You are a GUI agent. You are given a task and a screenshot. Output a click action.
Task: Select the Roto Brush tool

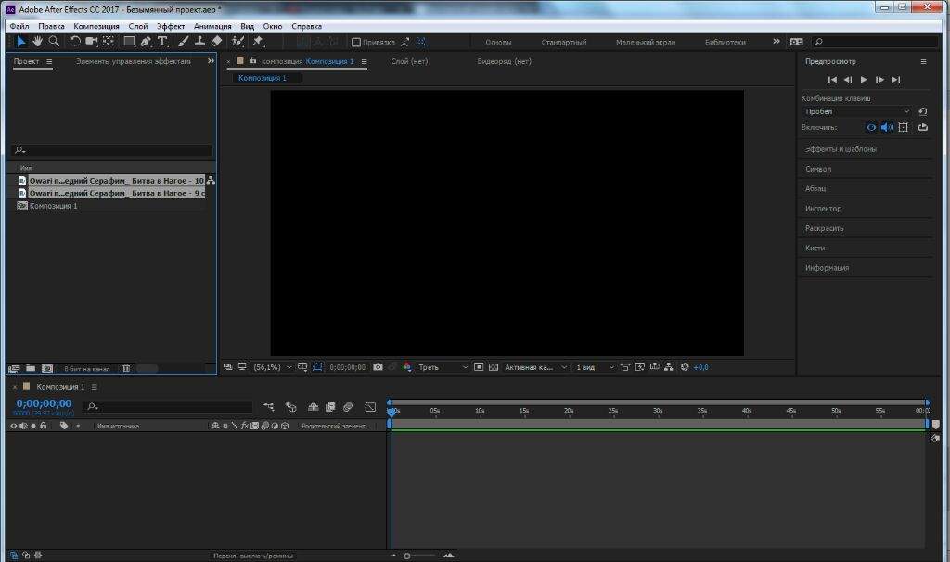click(237, 41)
